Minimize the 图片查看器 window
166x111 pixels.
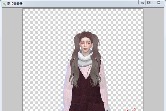click(x=142, y=3)
